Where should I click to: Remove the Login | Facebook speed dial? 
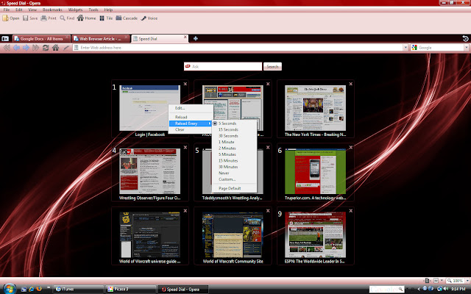click(185, 84)
